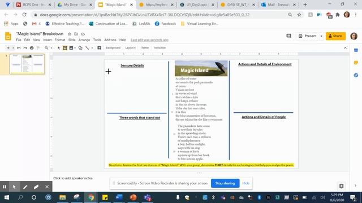Select the Screencastify pen tool
Image resolution: width=362 pixels, height=203 pixels.
(25, 187)
